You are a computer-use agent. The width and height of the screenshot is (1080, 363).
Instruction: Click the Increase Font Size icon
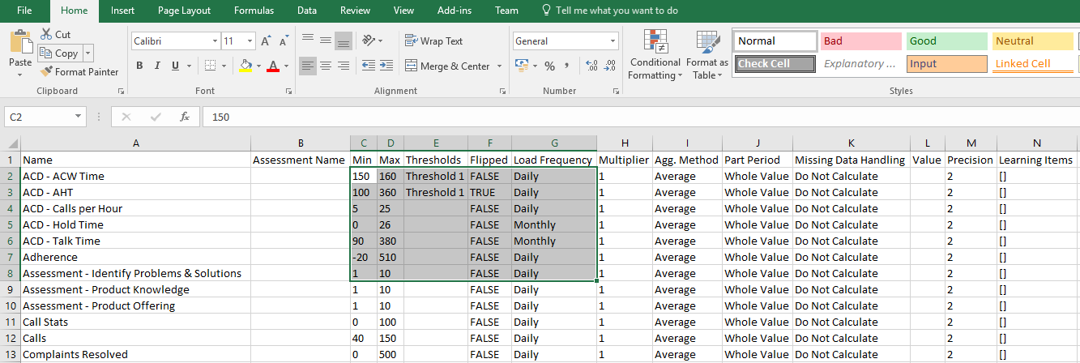[267, 41]
